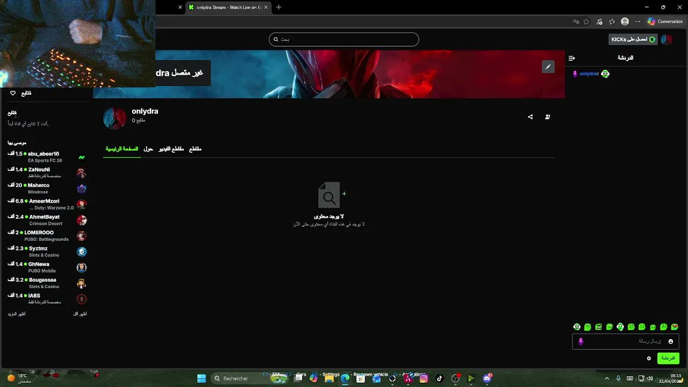
Task: Pick the heart-eyes emote at the row's end
Action: (675, 327)
